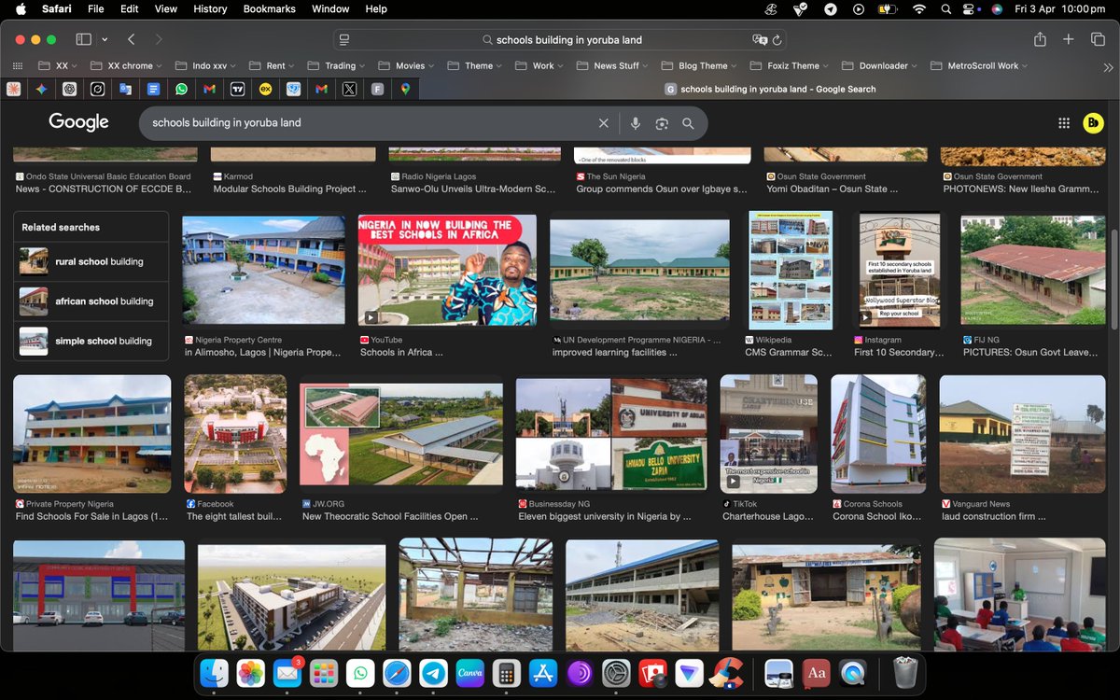The image size is (1120, 700).
Task: Open Businessday universities collage thumbnail
Action: coord(611,434)
